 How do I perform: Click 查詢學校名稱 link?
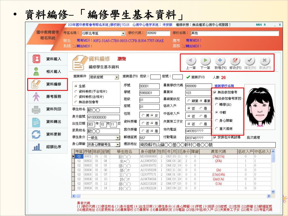[x=224, y=86]
